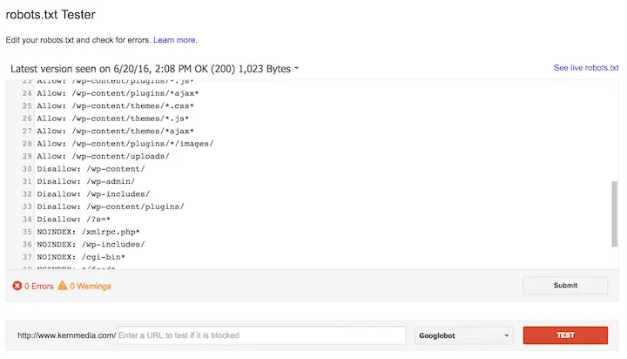Click the Disallow: /wp-content/plugins/ line
The width and height of the screenshot is (627, 359).
(x=110, y=207)
